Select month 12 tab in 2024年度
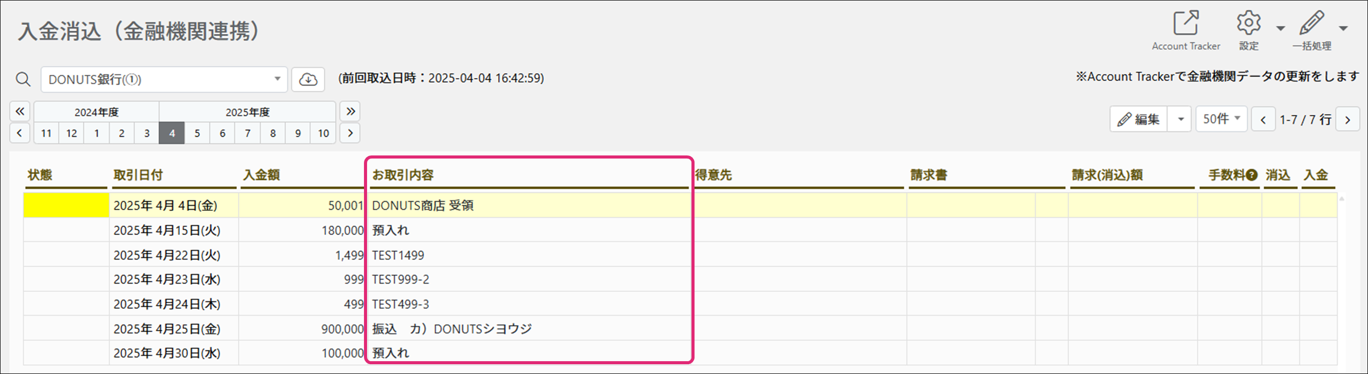1368x374 pixels. [71, 133]
